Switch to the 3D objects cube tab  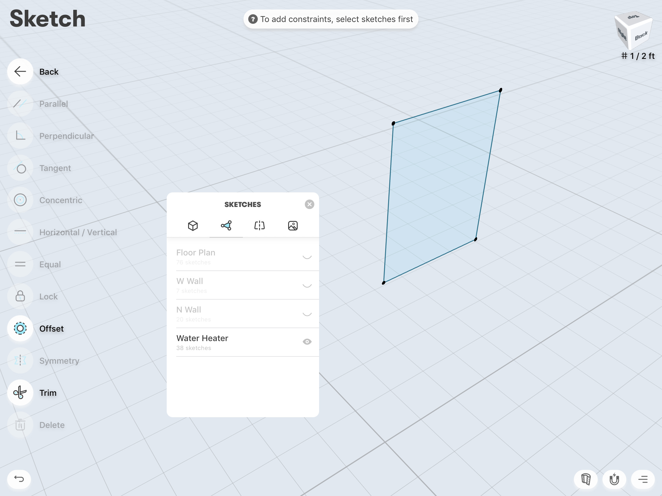[x=193, y=226]
